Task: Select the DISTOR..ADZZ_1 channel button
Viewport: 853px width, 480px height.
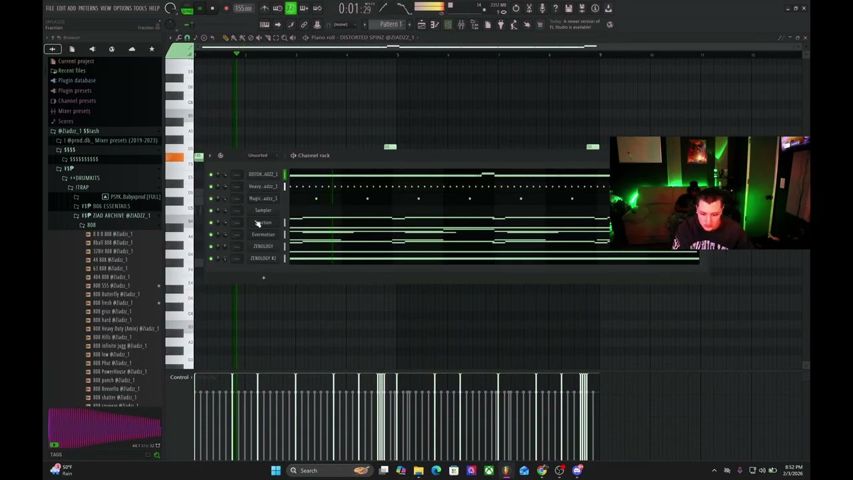Action: coord(263,175)
